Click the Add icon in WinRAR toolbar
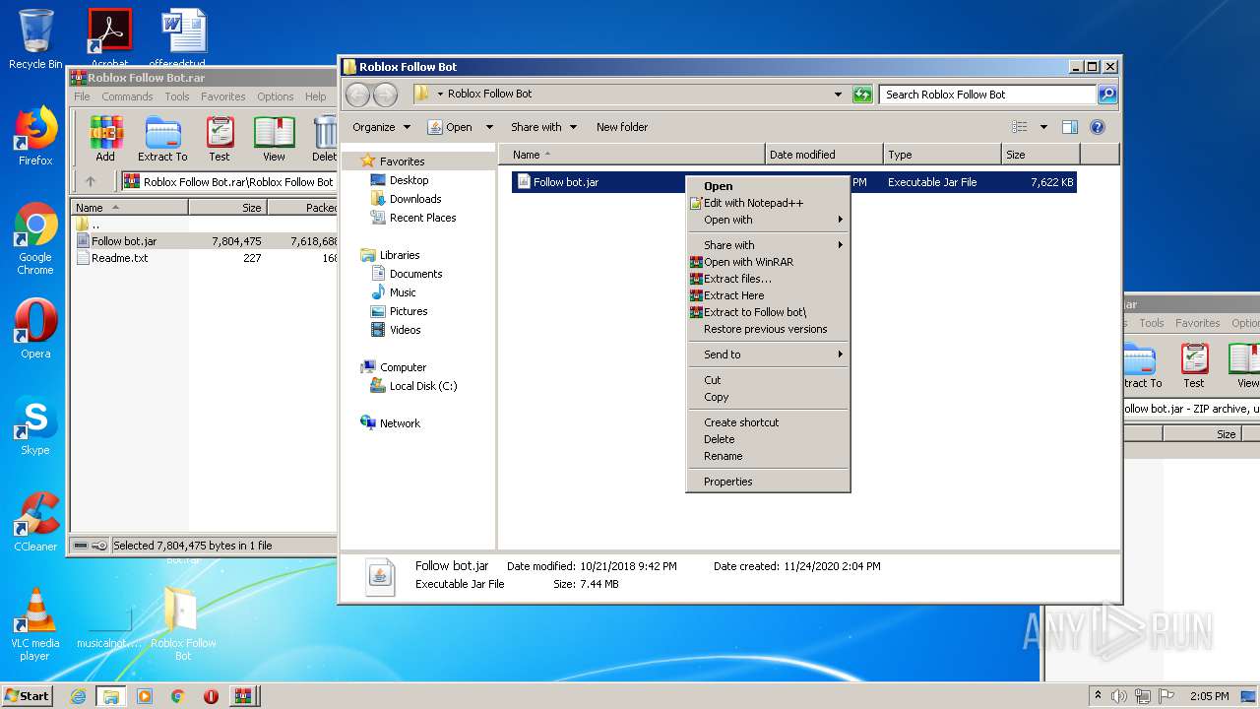1260x709 pixels. tap(105, 138)
